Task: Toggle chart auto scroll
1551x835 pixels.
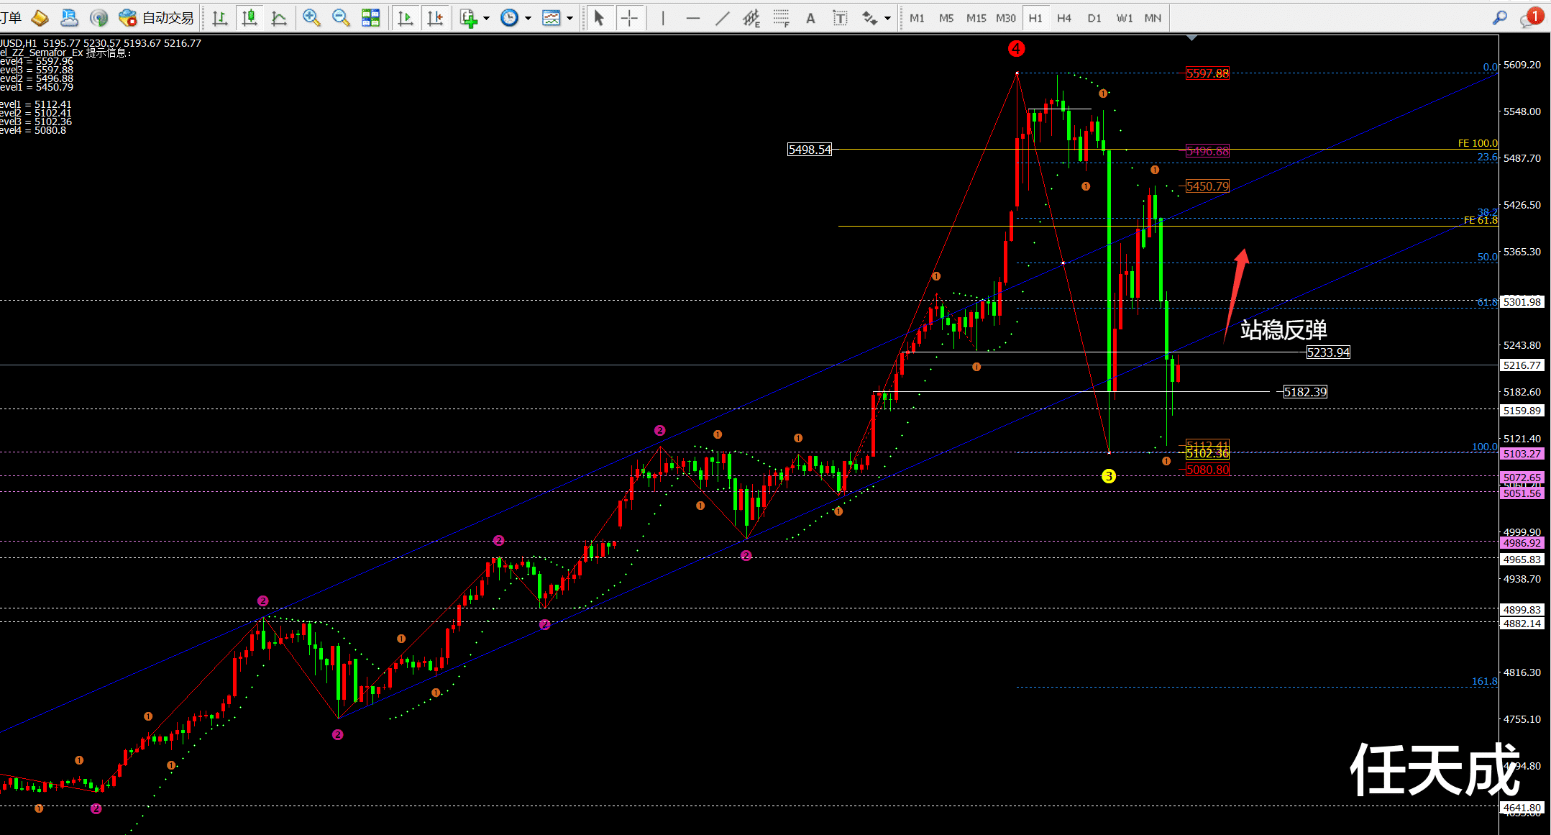Action: [x=406, y=18]
